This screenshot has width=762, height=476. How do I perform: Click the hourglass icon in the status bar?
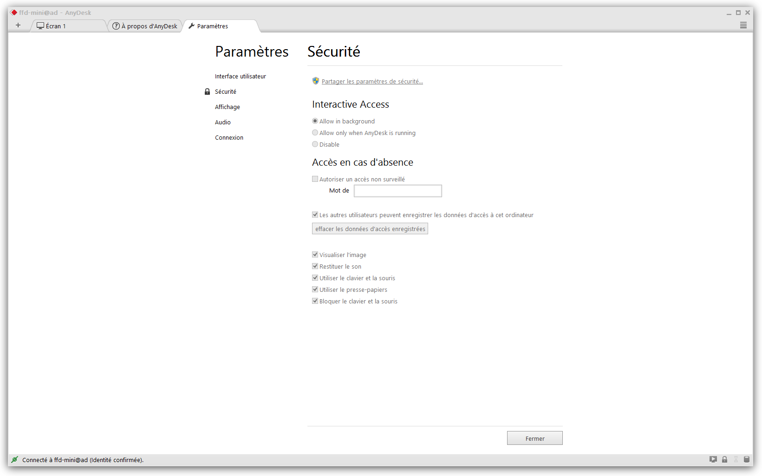click(x=736, y=459)
